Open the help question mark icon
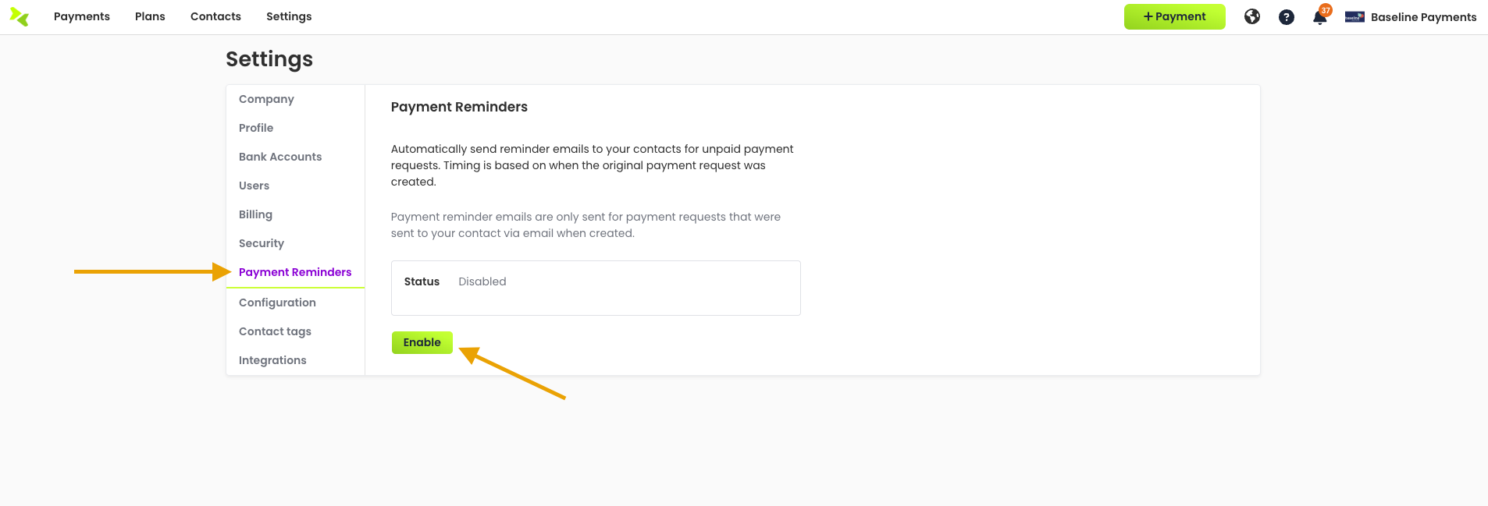Screen dimensions: 1488x506 [1287, 17]
